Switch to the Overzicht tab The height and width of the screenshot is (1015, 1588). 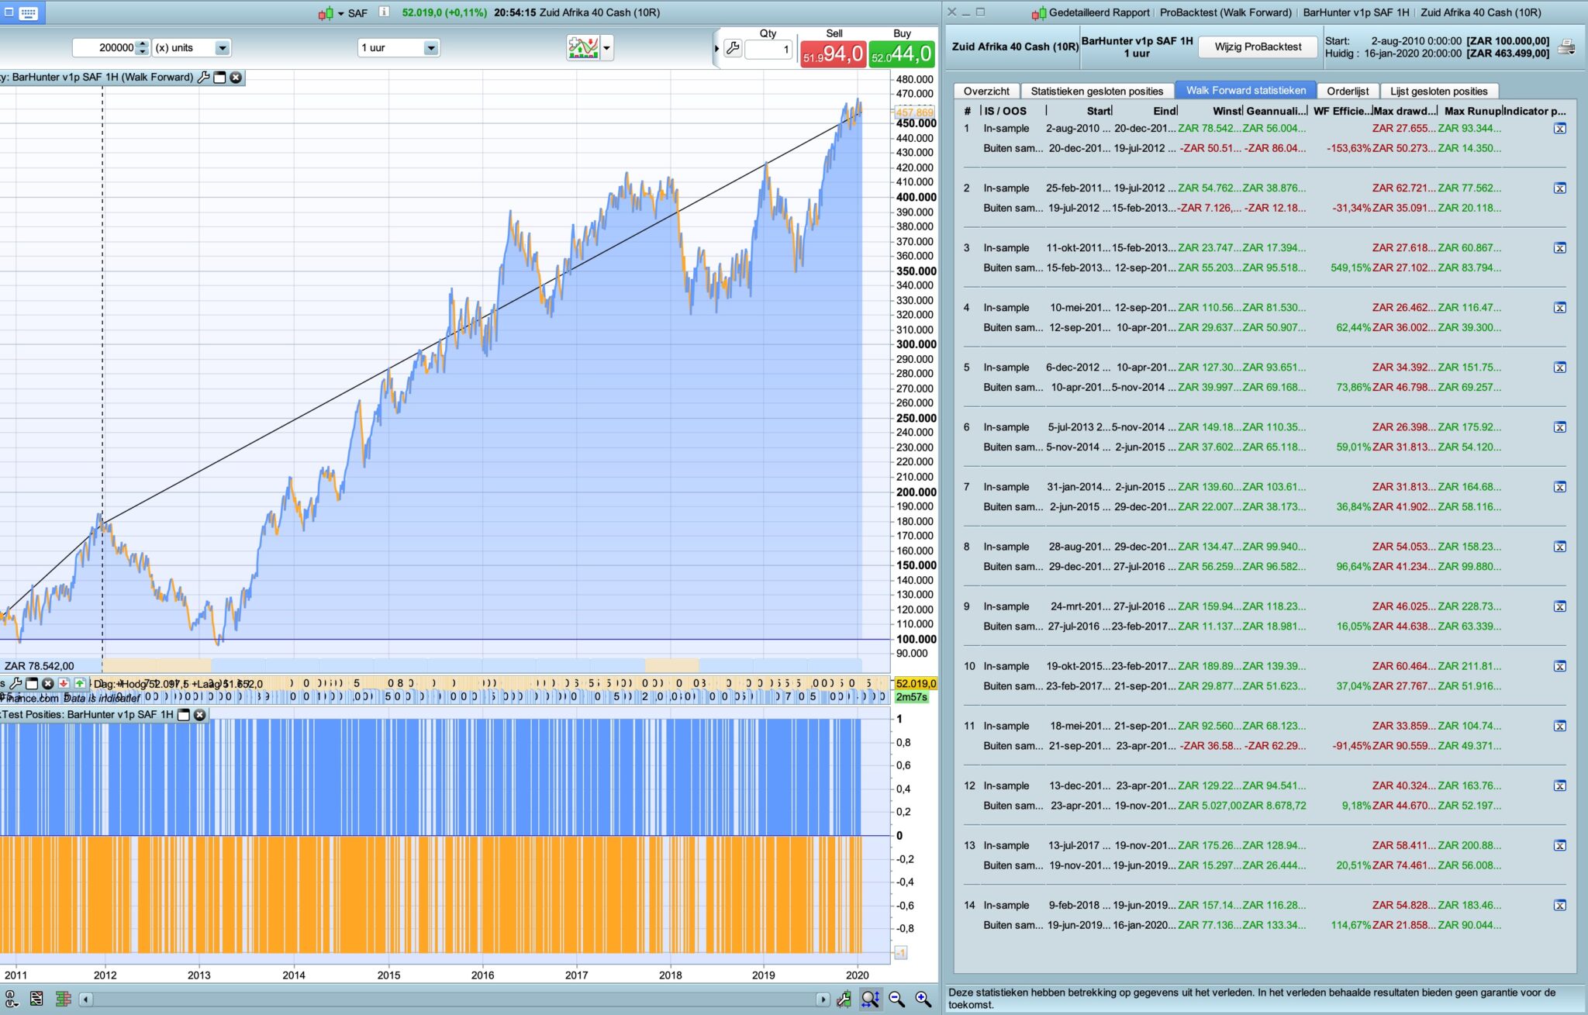[x=986, y=91]
